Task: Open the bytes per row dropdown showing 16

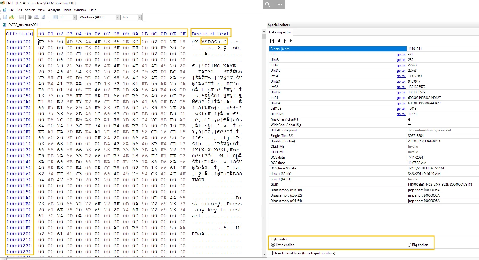Action: click(75, 17)
